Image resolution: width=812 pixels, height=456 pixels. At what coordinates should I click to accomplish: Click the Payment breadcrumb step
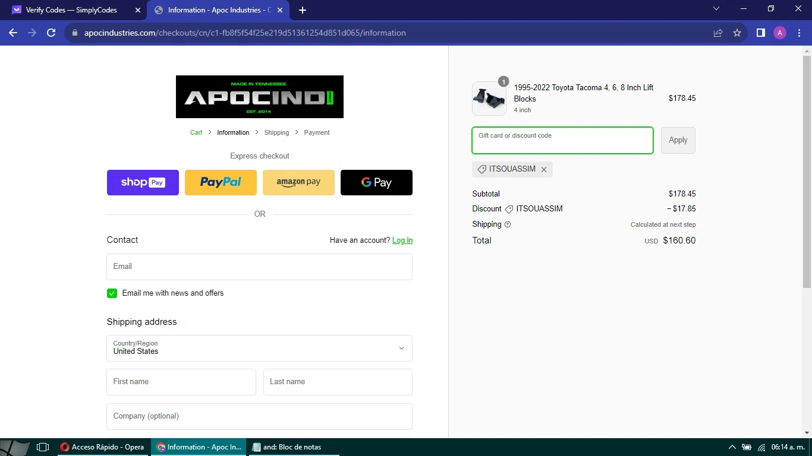[x=317, y=132]
